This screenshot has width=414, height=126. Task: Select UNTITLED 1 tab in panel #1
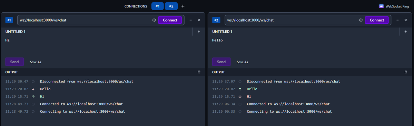pyautogui.click(x=15, y=32)
